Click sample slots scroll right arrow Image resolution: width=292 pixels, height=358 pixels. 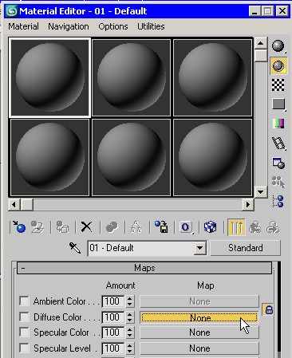click(x=248, y=204)
